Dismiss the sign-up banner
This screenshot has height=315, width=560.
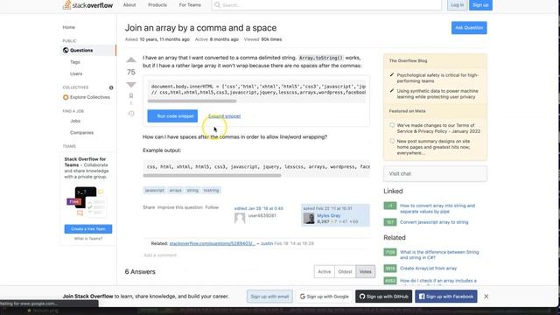[486, 297]
